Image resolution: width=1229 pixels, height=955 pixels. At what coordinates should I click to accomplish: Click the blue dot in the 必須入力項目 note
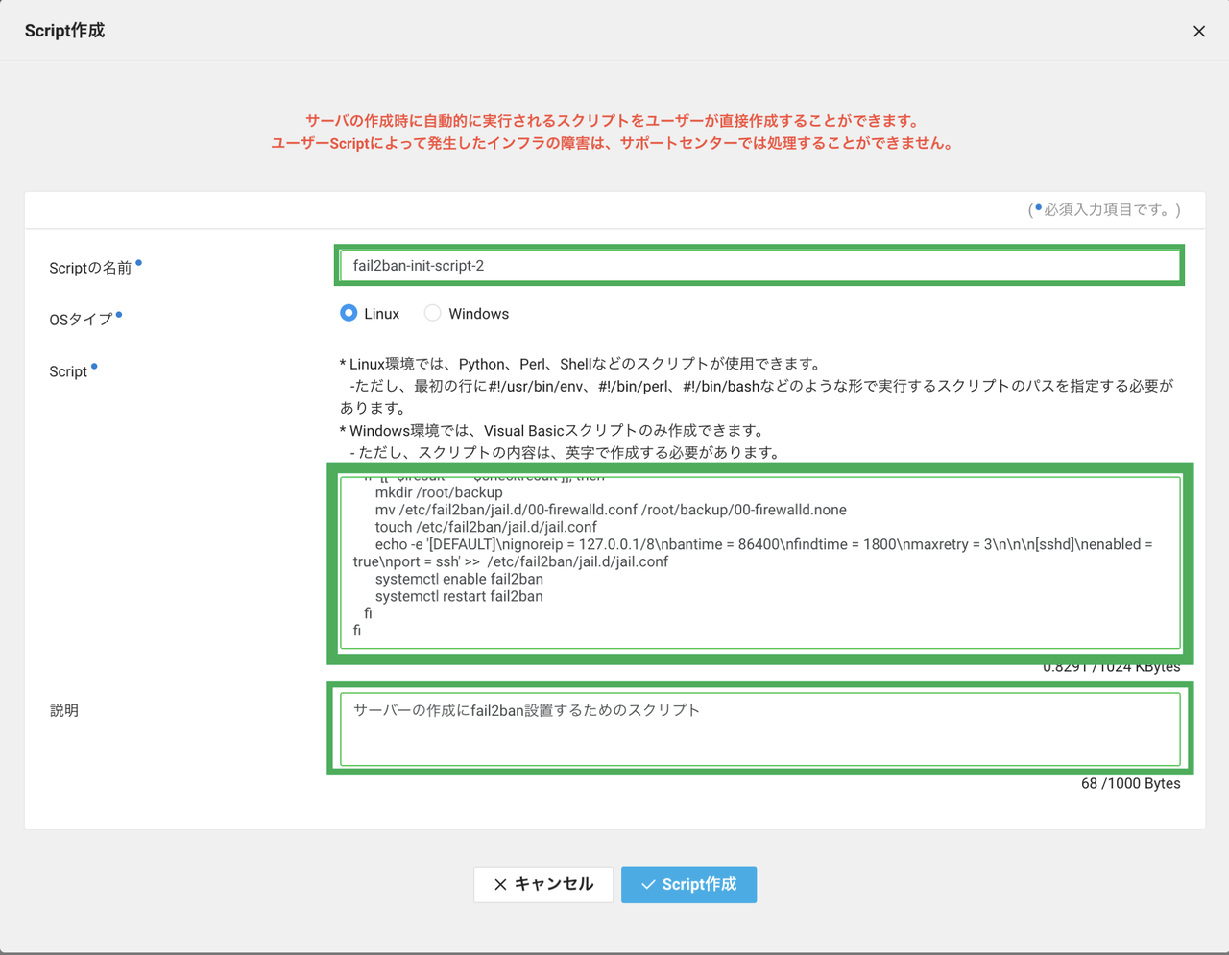click(x=1038, y=207)
